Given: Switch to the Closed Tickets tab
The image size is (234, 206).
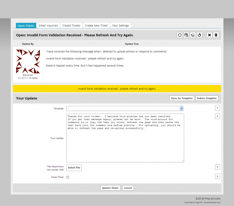Looking at the screenshot, I should 71,26.
